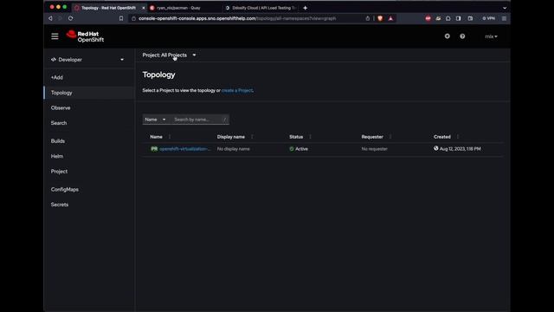Select Topology in the sidebar

pyautogui.click(x=61, y=93)
